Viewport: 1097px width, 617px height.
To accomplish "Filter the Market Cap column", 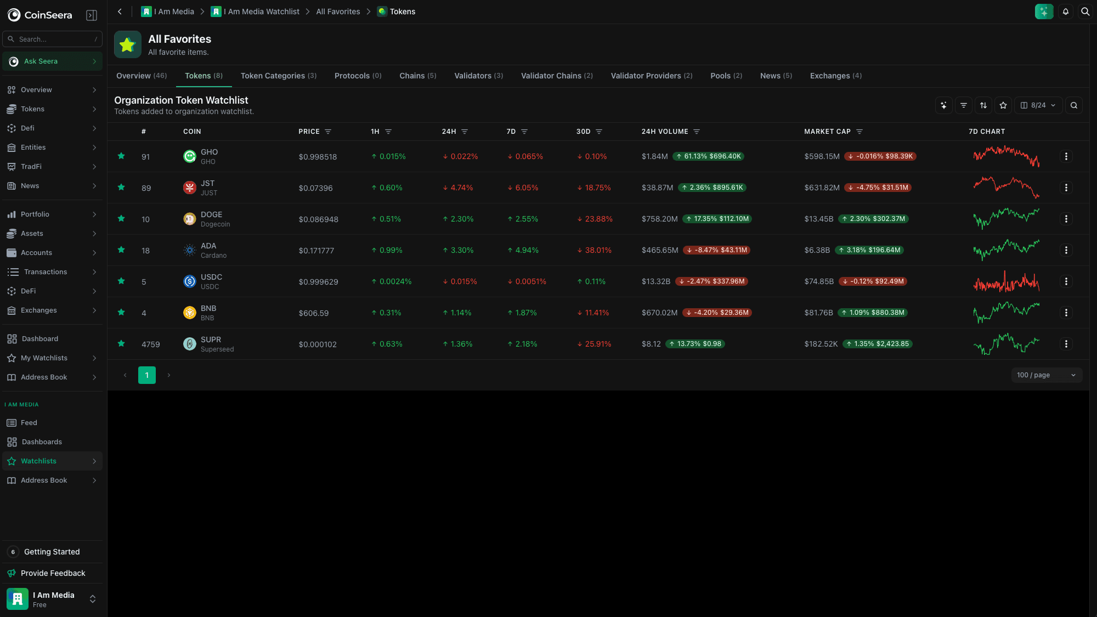I will point(859,132).
